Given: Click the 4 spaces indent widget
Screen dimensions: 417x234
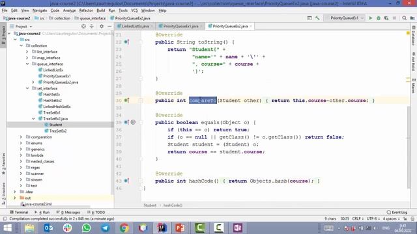Looking at the screenshot, I should 391,218.
